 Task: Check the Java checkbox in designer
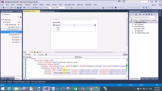56,28
